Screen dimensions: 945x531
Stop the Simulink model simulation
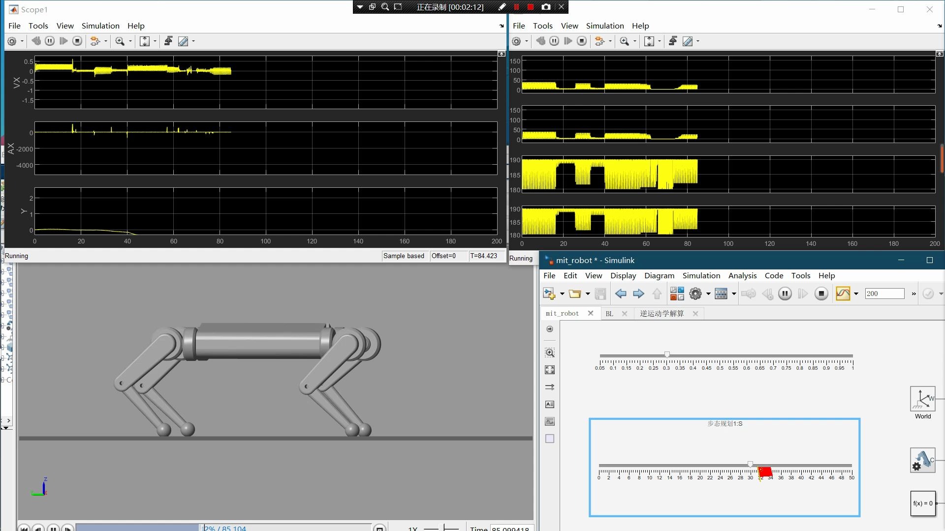click(821, 294)
